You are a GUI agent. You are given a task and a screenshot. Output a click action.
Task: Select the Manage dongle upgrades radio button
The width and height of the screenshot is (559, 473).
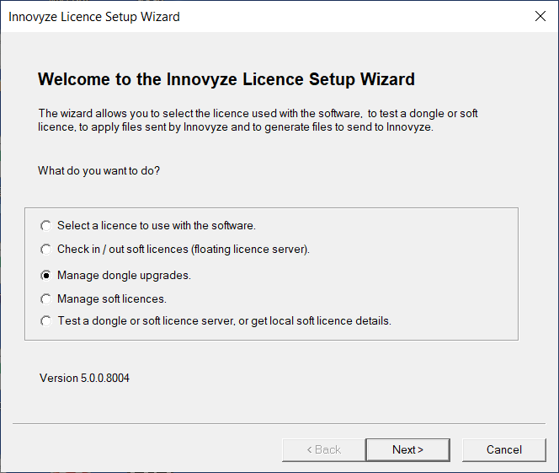coord(46,276)
